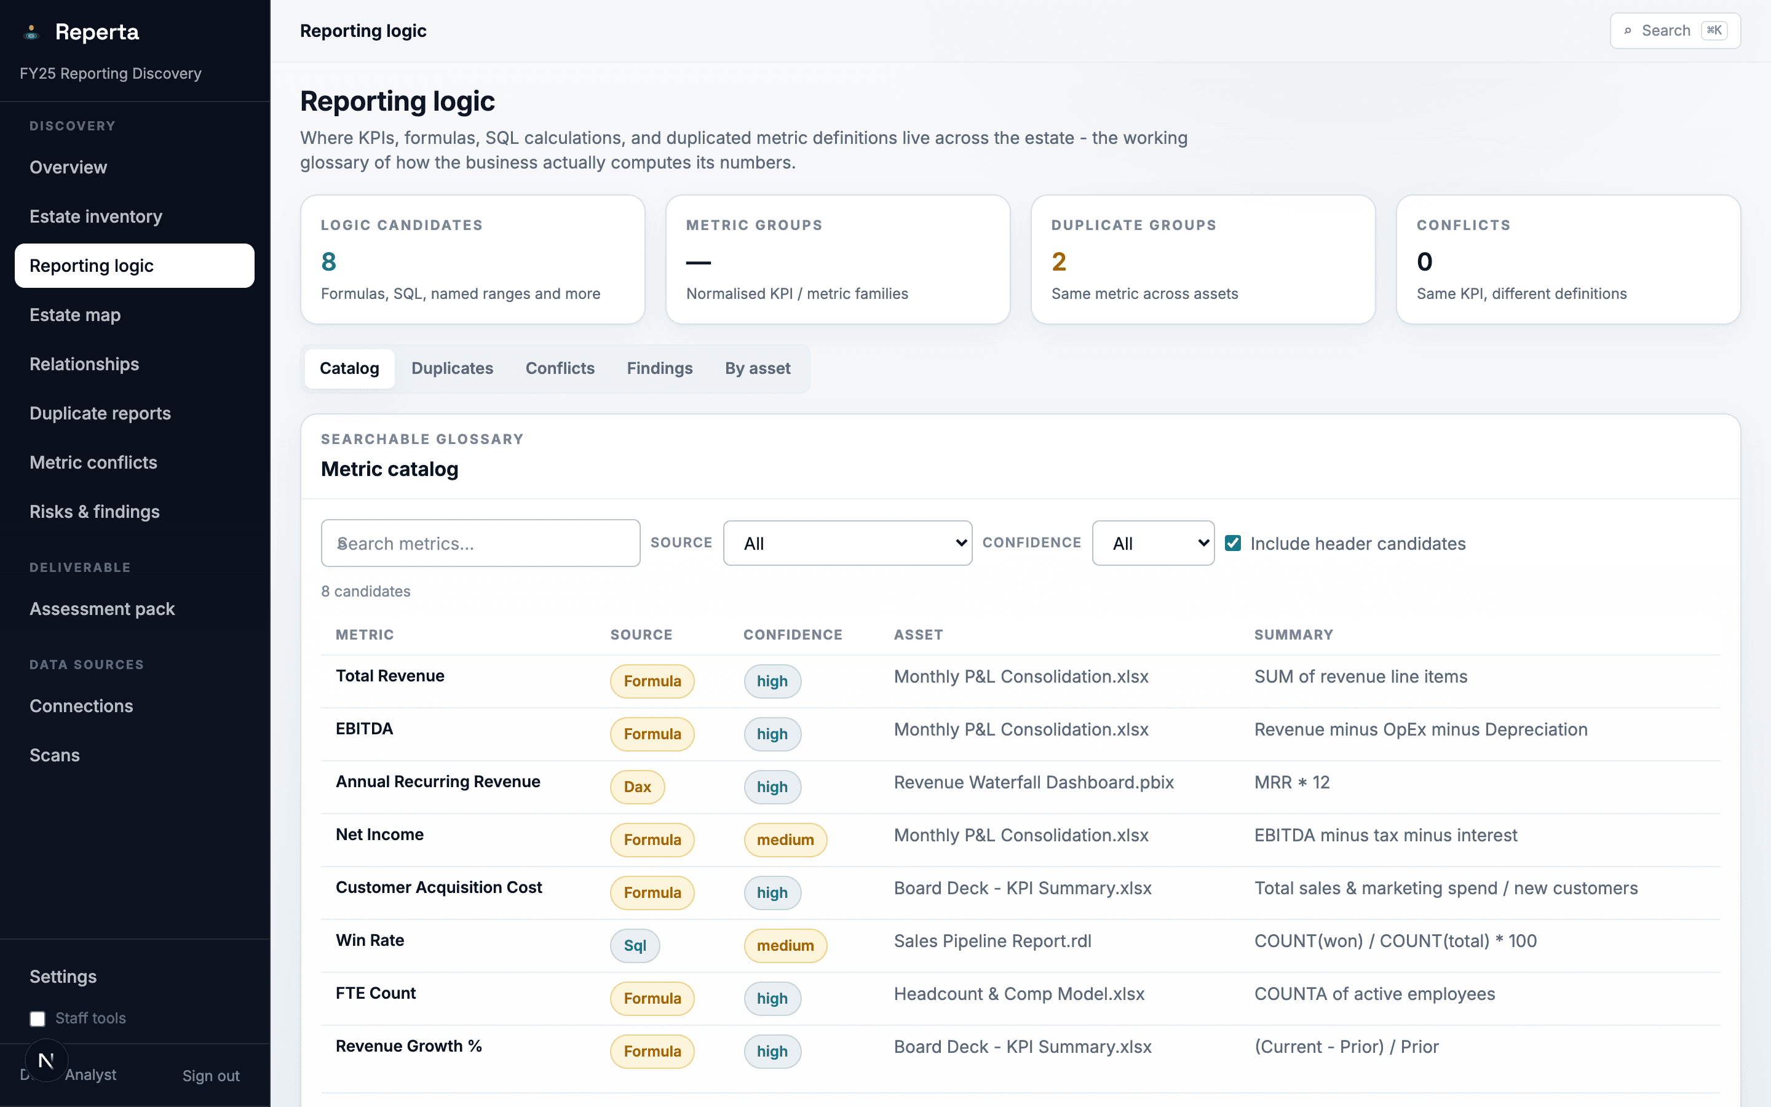The image size is (1771, 1107).
Task: Select the Annual Recurring Revenue metric
Action: 438,782
